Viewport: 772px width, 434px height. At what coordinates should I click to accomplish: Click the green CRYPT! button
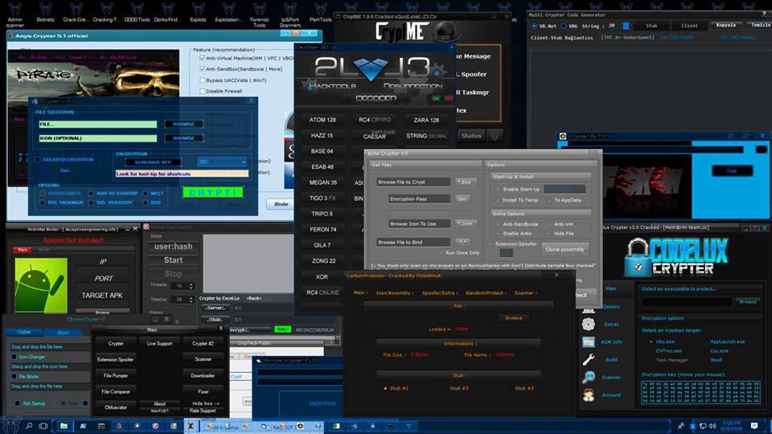pyautogui.click(x=212, y=192)
